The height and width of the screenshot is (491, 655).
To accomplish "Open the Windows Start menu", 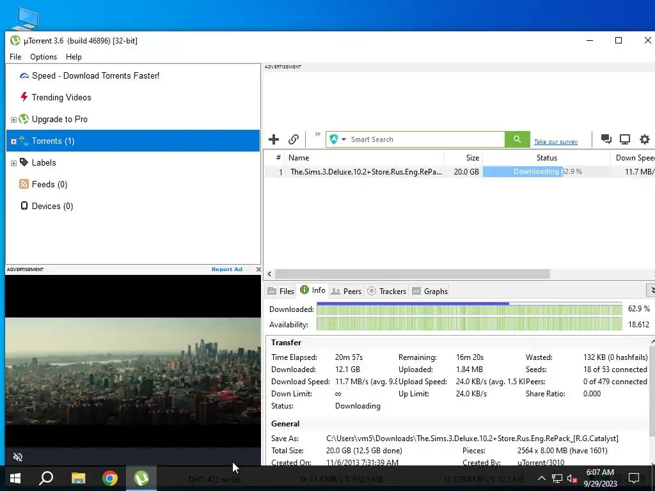I will coord(15,478).
